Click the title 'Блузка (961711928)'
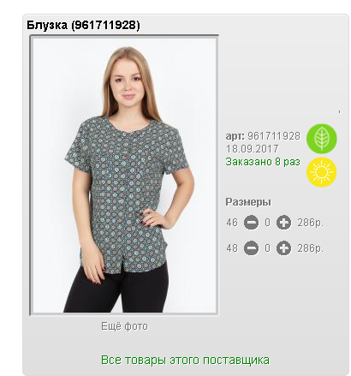Screen dimensions: 351x376 coord(83,25)
